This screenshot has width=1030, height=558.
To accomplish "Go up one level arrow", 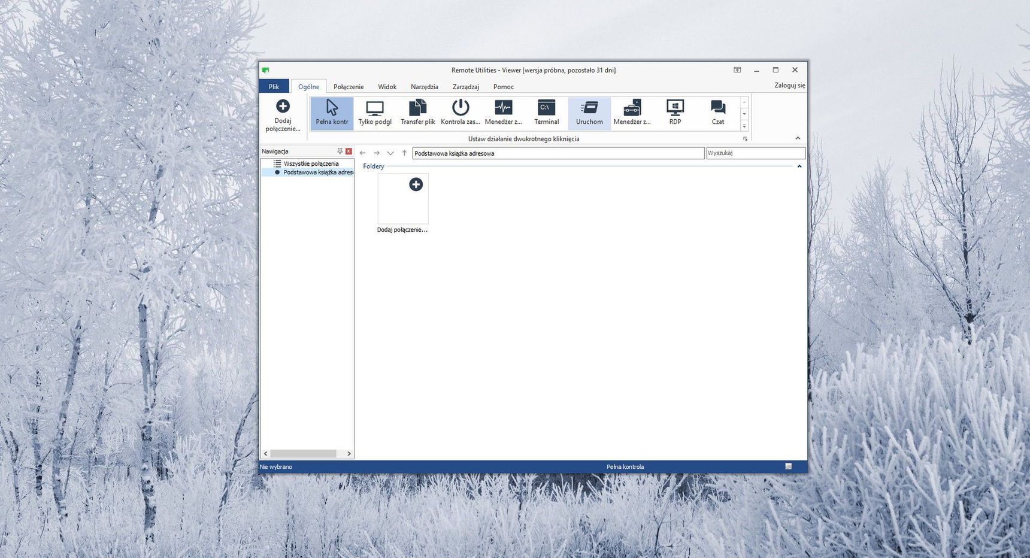I will [x=404, y=153].
